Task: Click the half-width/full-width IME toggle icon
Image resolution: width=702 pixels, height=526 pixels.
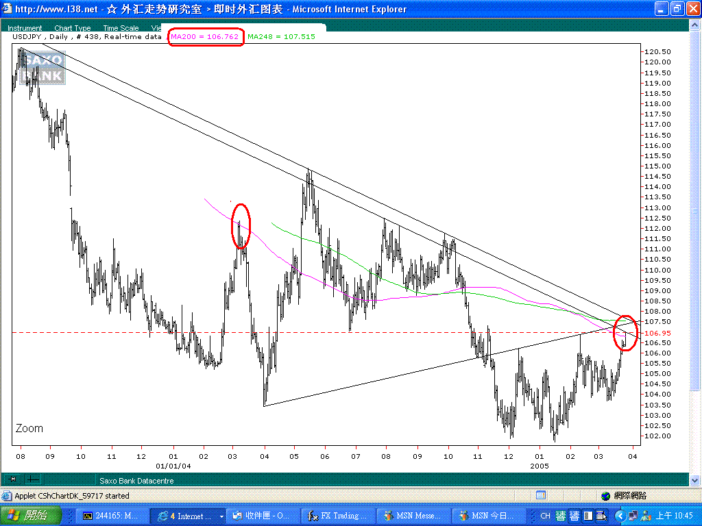Action: click(x=588, y=516)
